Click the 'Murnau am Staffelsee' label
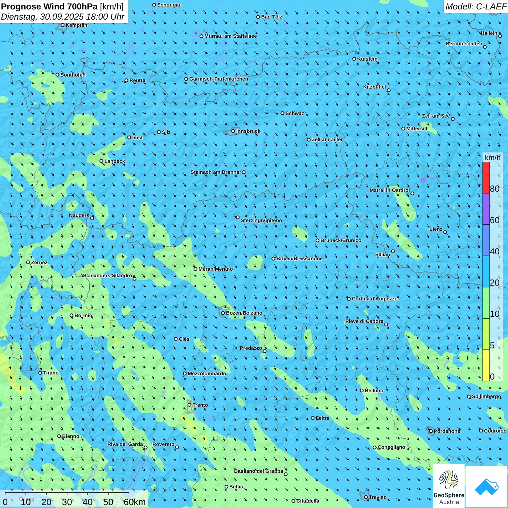Image resolution: width=508 pixels, height=508 pixels. click(231, 36)
